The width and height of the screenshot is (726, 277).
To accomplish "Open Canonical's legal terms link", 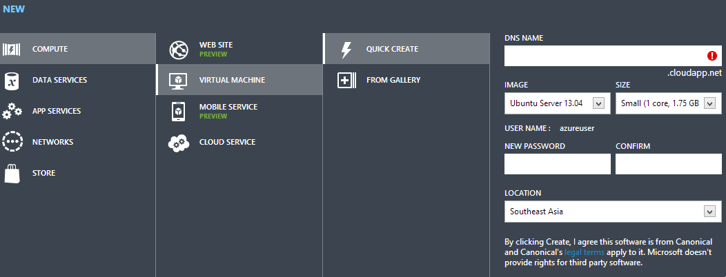I will click(585, 252).
